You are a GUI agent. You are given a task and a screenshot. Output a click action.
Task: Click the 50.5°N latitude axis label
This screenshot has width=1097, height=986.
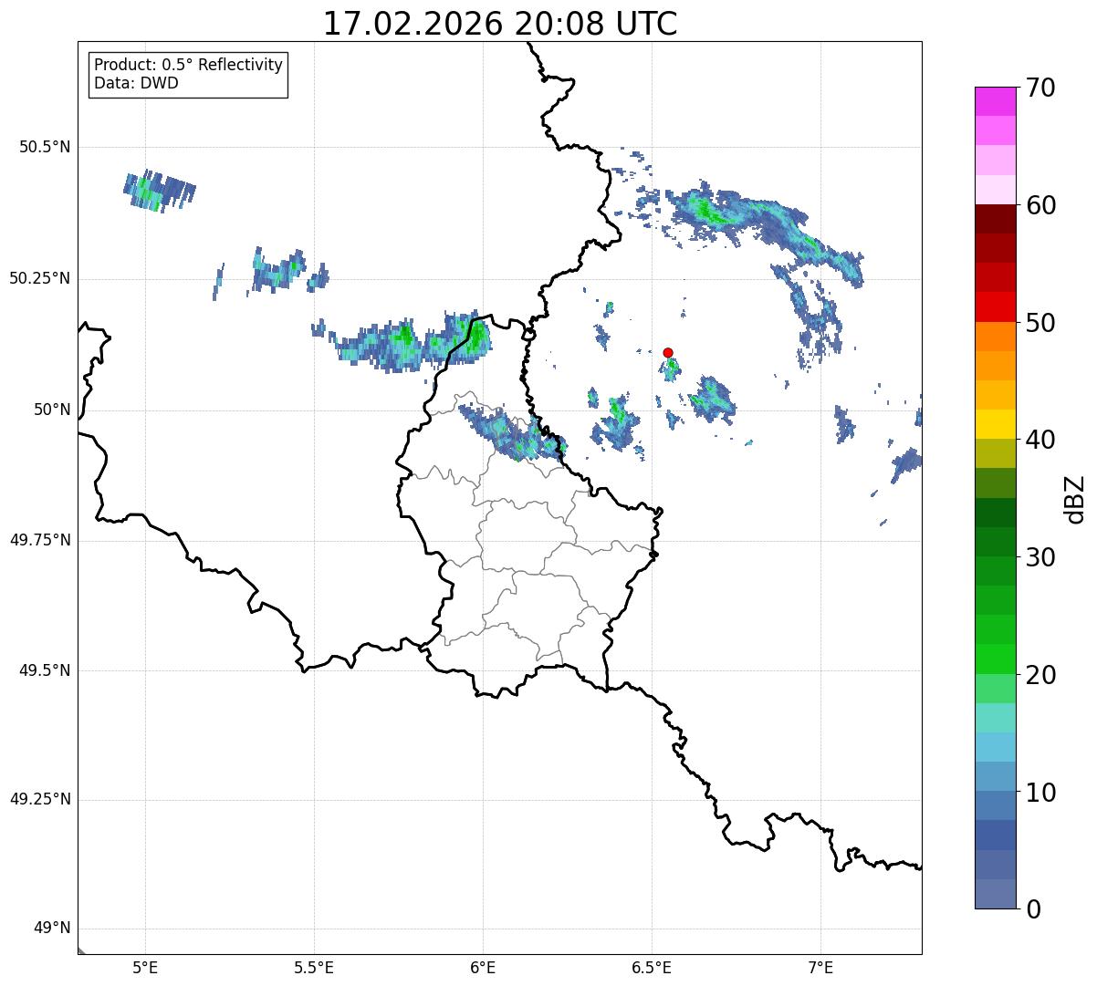(x=45, y=147)
